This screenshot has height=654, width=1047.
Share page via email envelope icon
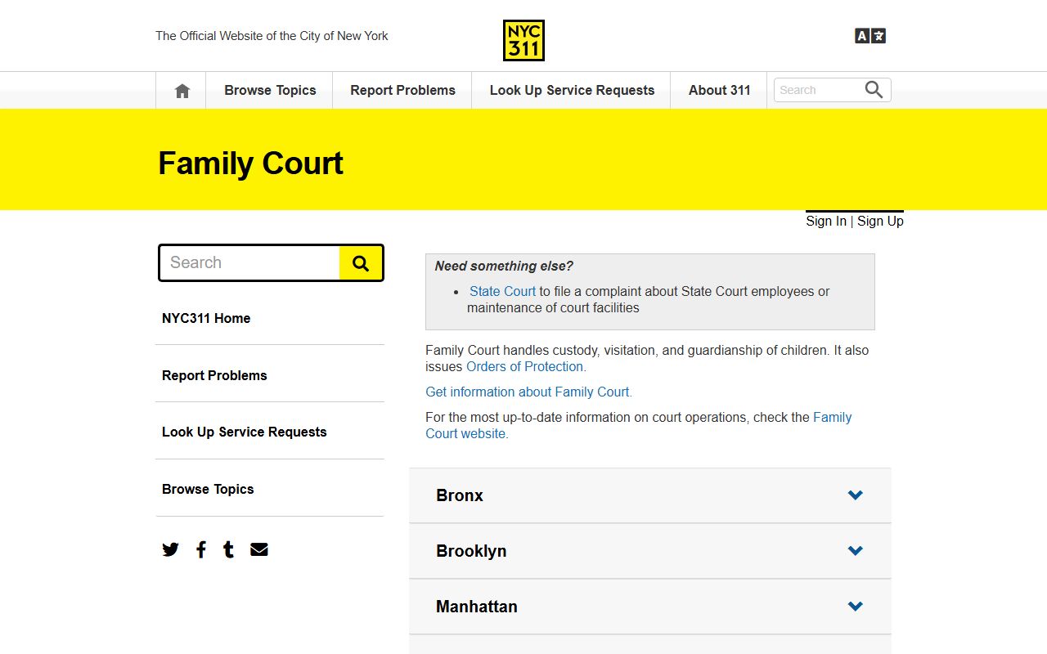259,549
